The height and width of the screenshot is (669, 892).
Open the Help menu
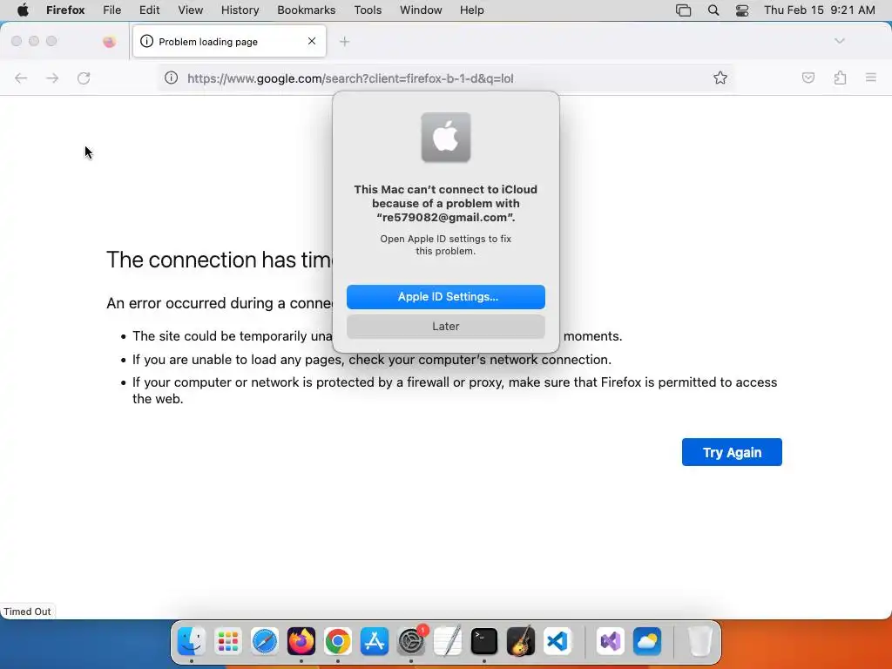[471, 10]
